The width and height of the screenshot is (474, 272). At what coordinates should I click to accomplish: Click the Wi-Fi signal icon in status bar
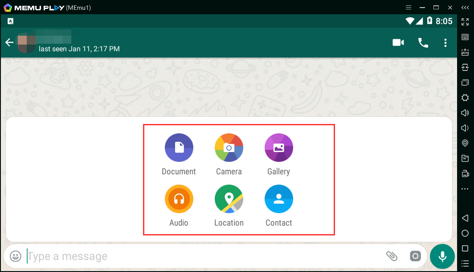click(410, 21)
